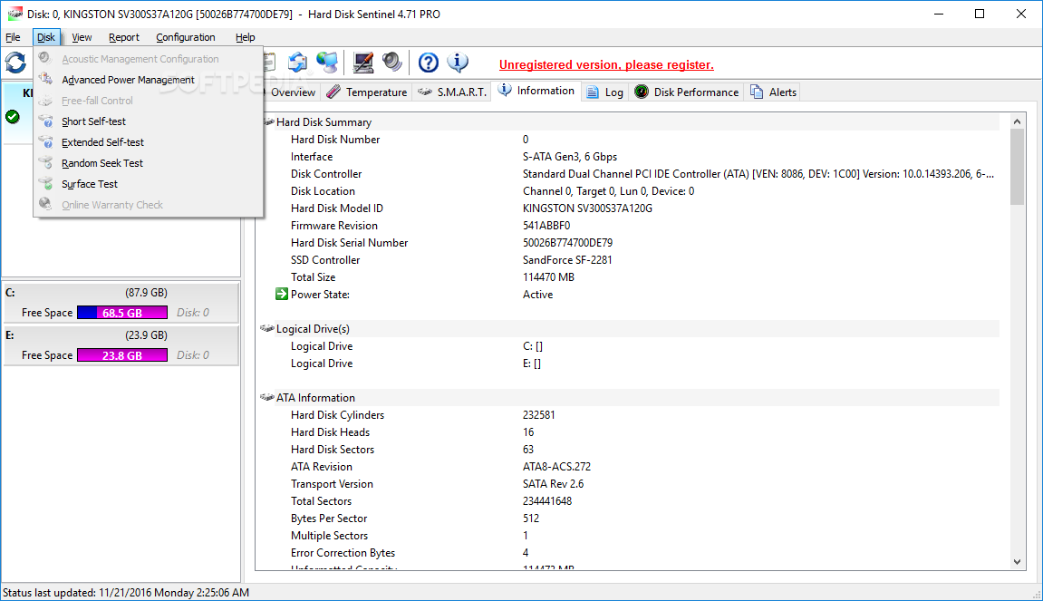Image resolution: width=1043 pixels, height=601 pixels.
Task: Open the monitor with screwdriver configuration icon
Action: coord(362,63)
